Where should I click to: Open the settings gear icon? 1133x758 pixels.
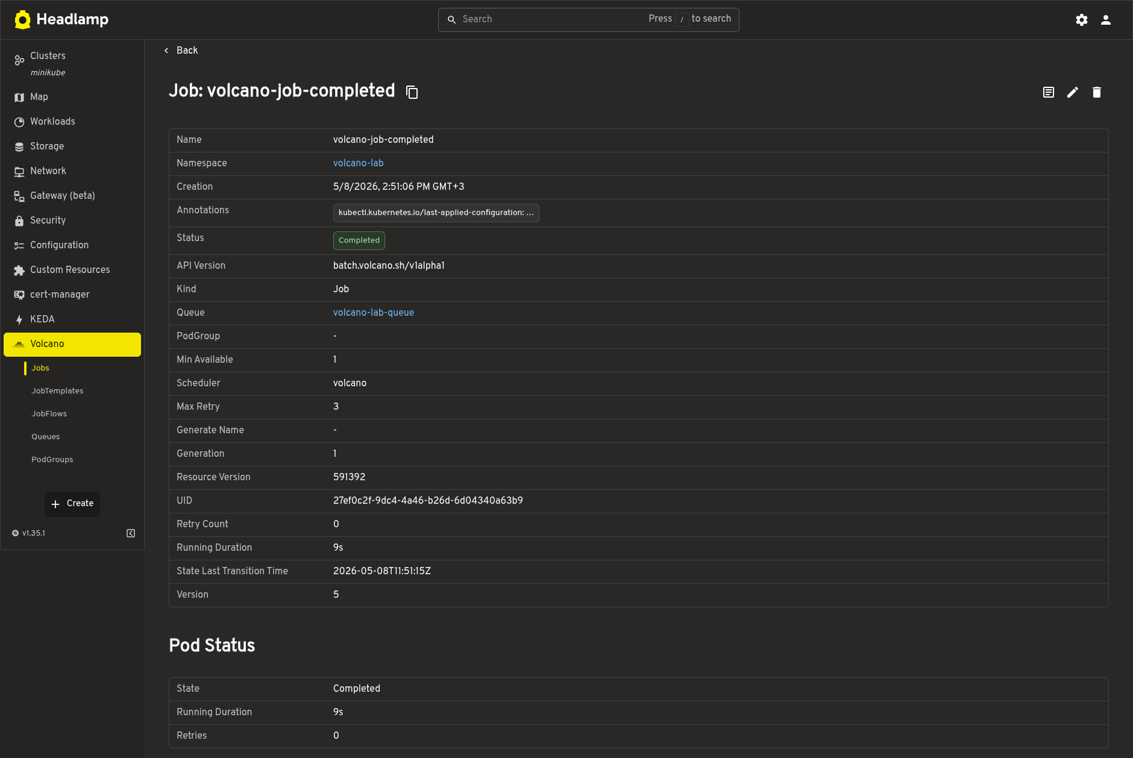point(1082,20)
